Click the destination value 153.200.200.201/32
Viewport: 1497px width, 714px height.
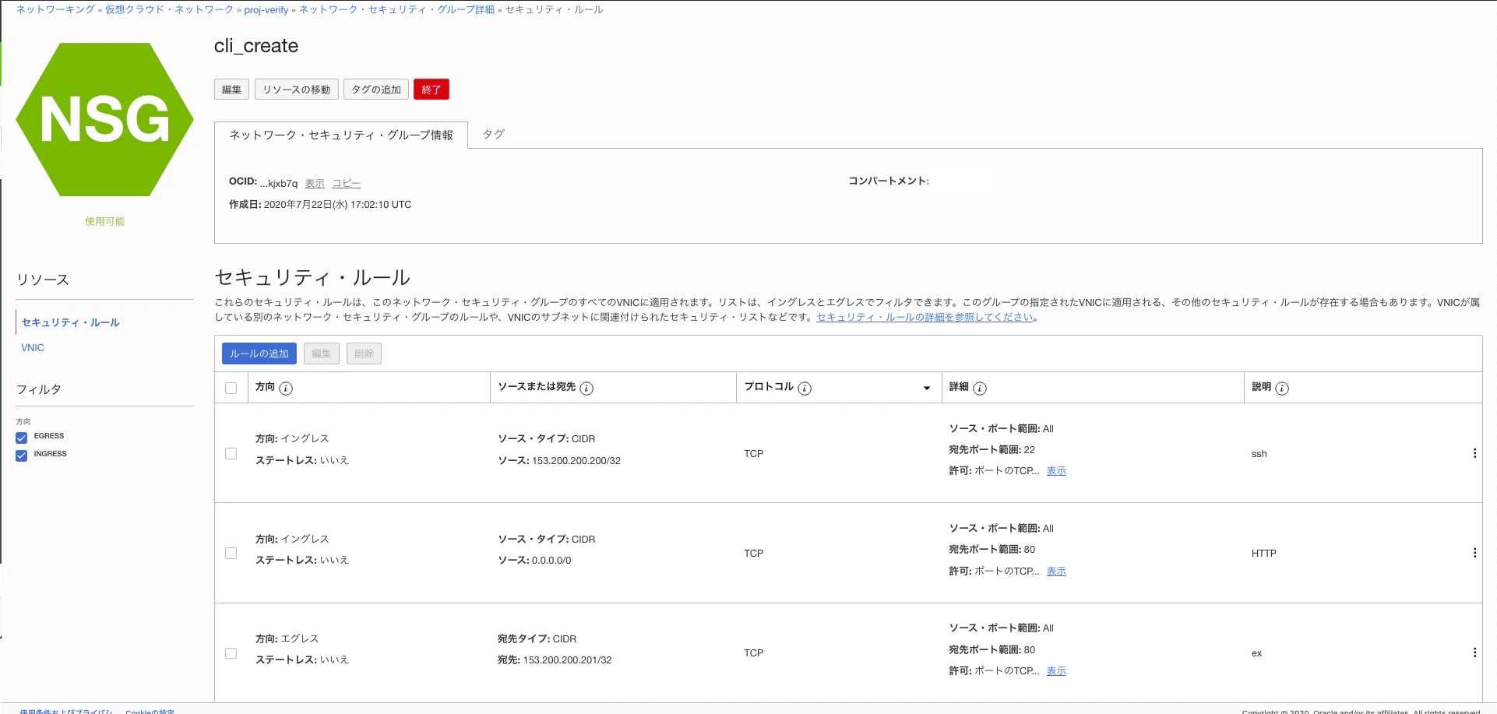567,660
